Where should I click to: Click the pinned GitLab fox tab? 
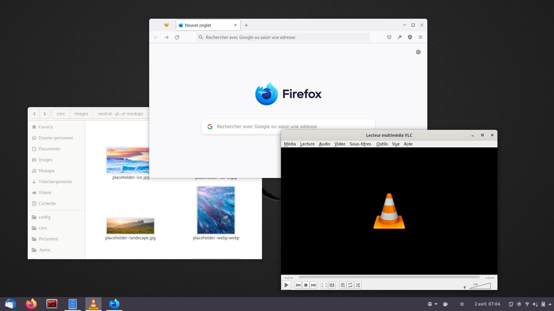click(167, 25)
